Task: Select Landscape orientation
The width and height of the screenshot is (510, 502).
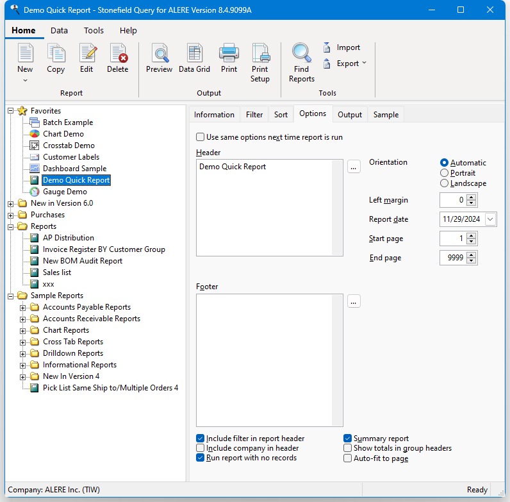Action: [444, 183]
